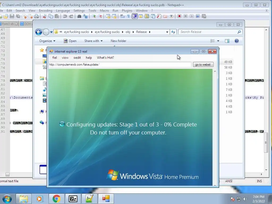Open the viow menu

(65, 58)
